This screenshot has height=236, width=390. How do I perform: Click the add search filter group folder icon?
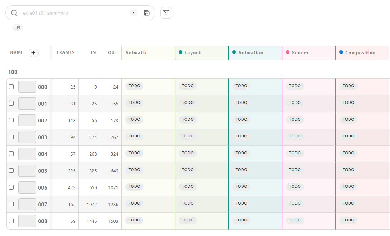[x=17, y=27]
